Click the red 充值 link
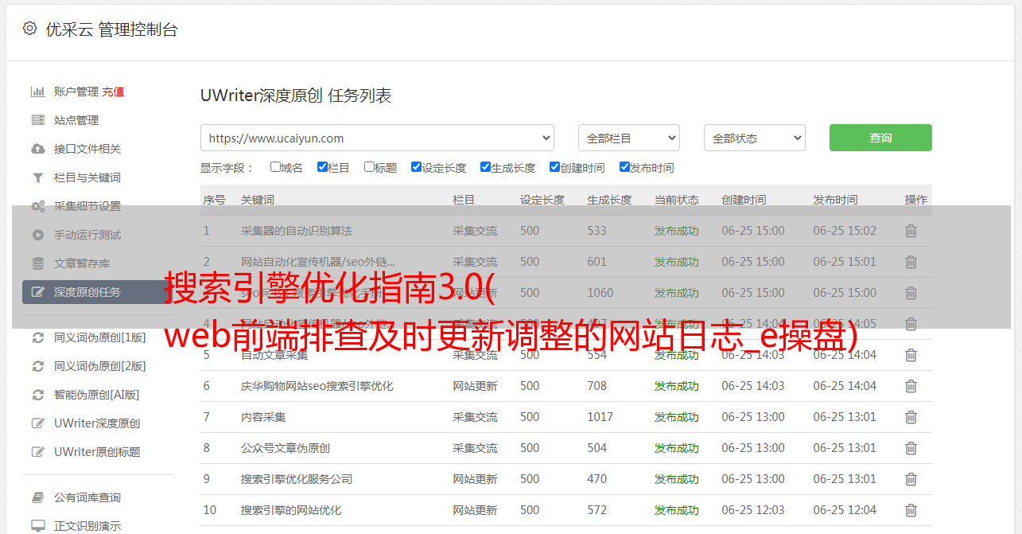1022x534 pixels. pyautogui.click(x=113, y=92)
